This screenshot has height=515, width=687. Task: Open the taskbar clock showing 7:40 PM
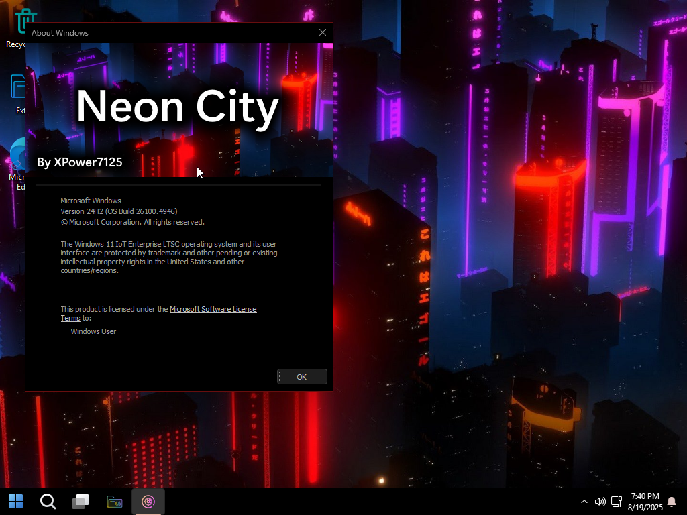645,502
